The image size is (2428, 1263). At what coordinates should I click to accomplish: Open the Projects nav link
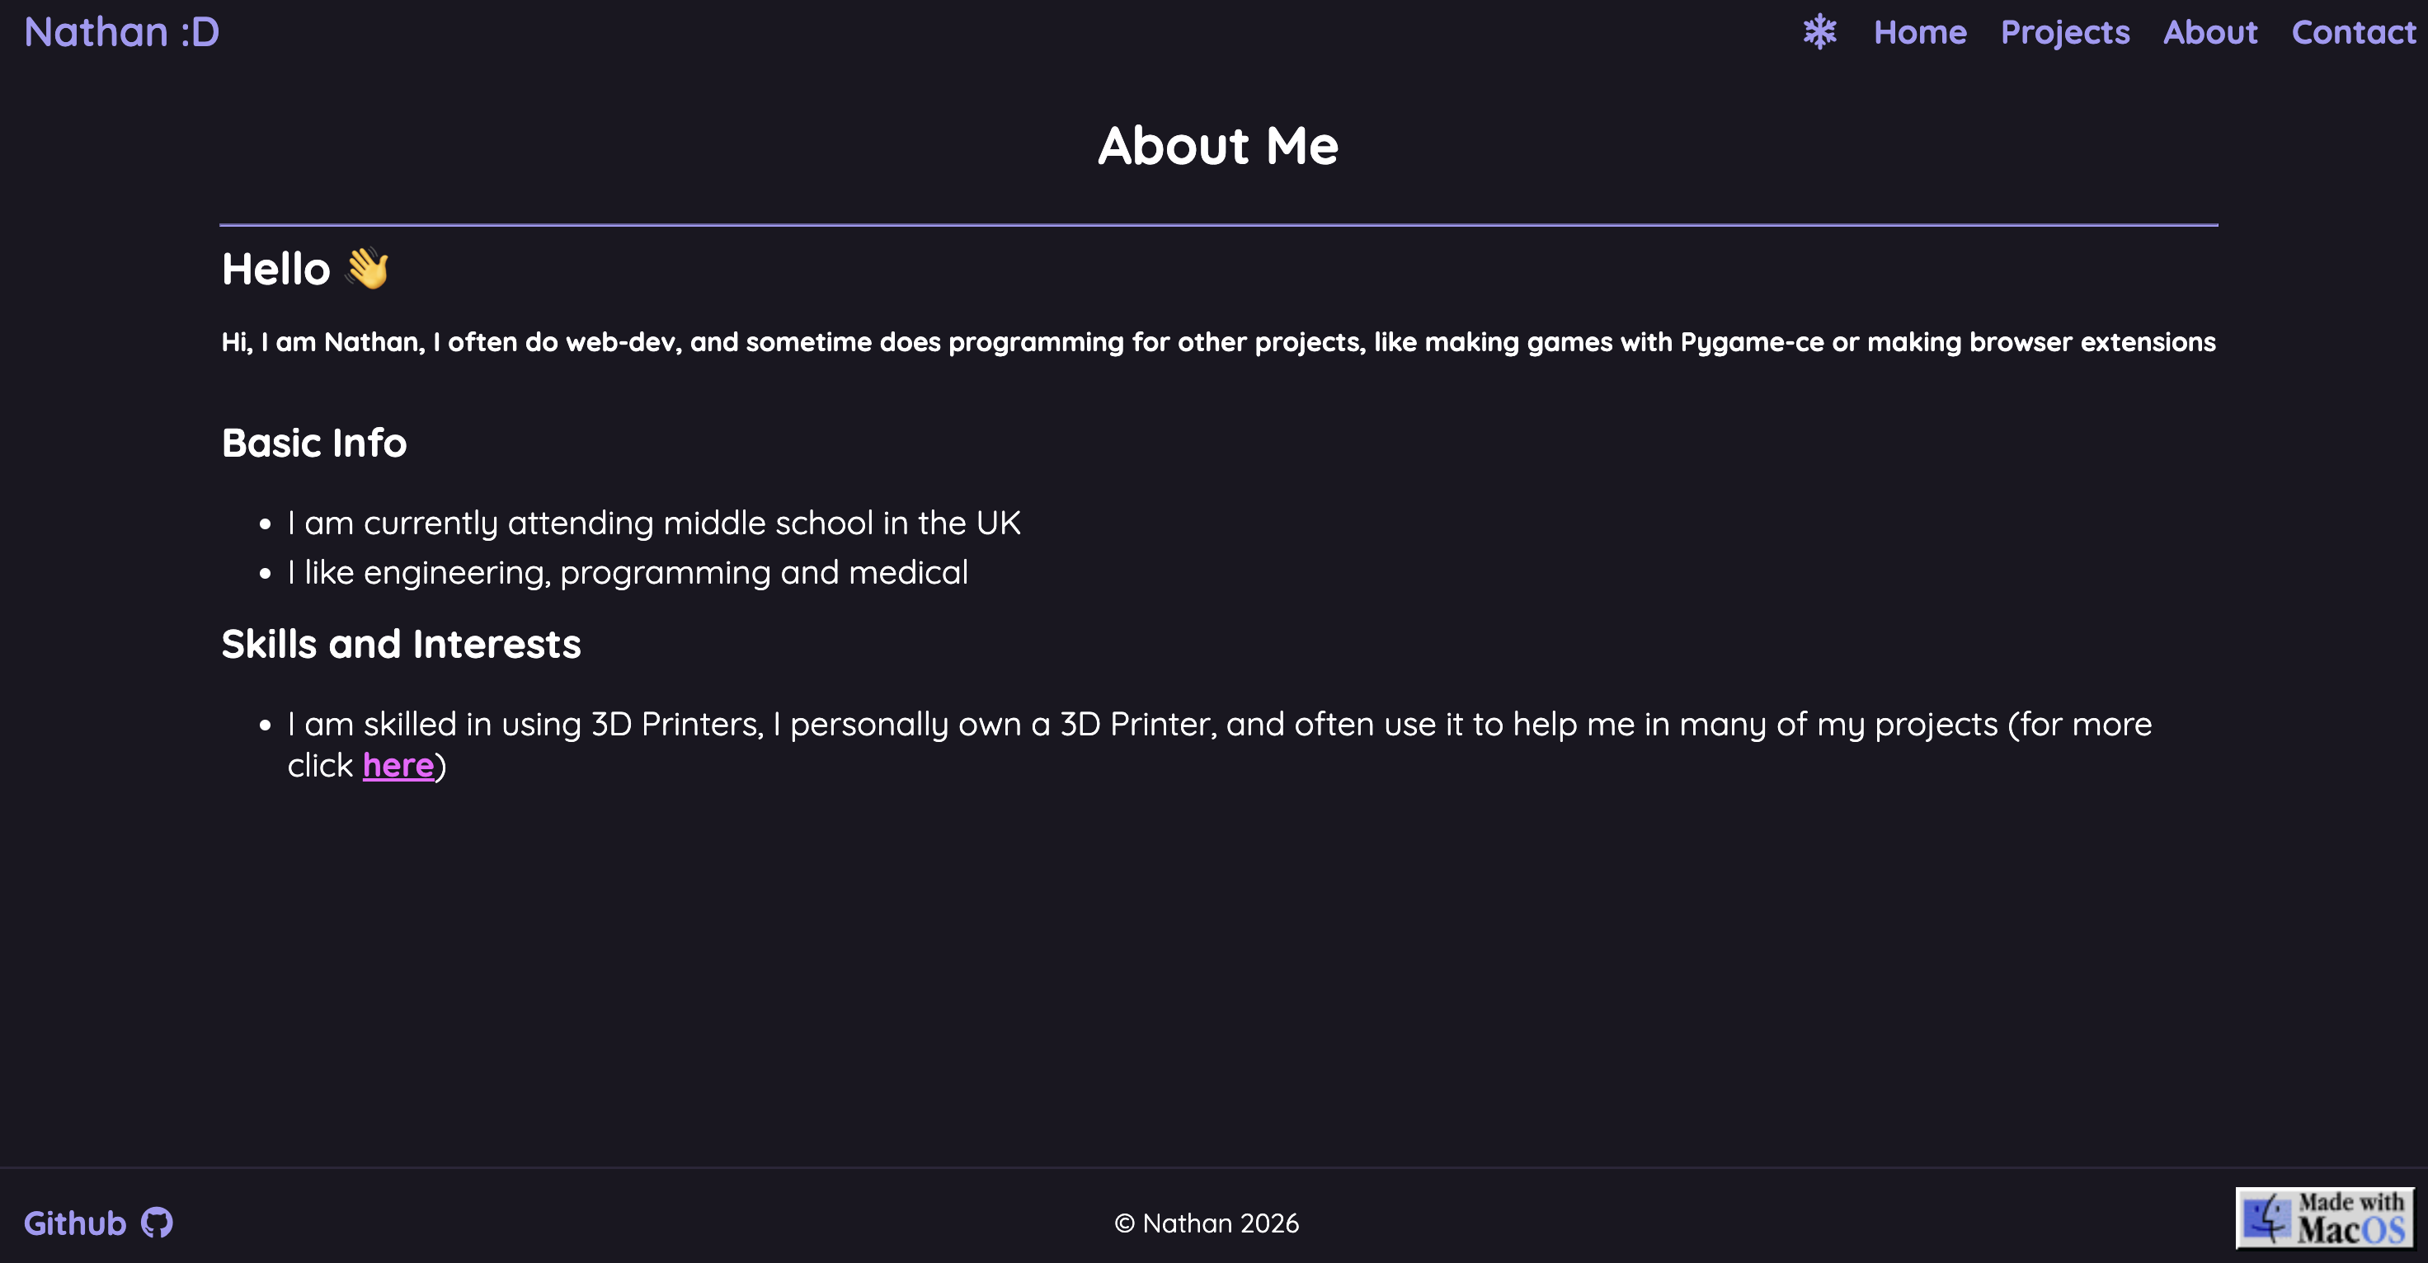click(x=2065, y=32)
